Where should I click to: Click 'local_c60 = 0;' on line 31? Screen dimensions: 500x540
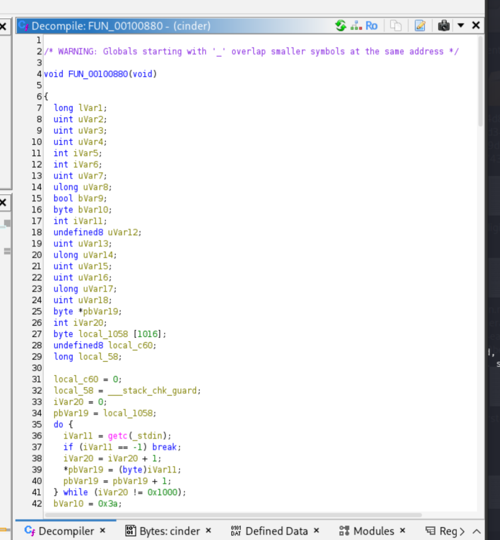tap(87, 379)
